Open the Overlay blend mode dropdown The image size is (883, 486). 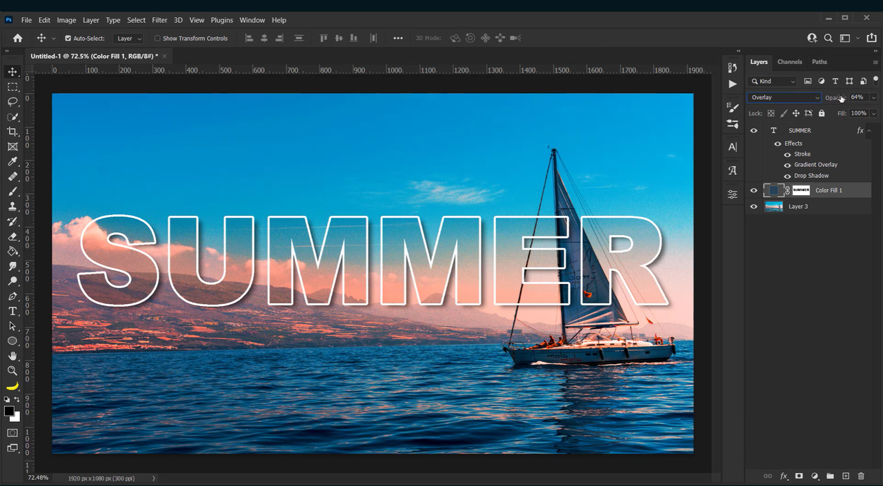pos(784,98)
